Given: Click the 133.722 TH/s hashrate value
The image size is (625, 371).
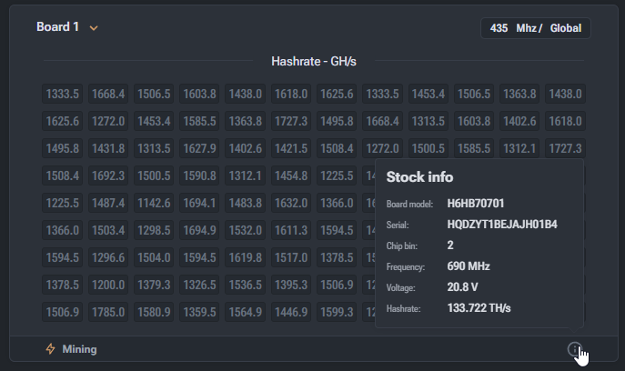Looking at the screenshot, I should pos(479,308).
